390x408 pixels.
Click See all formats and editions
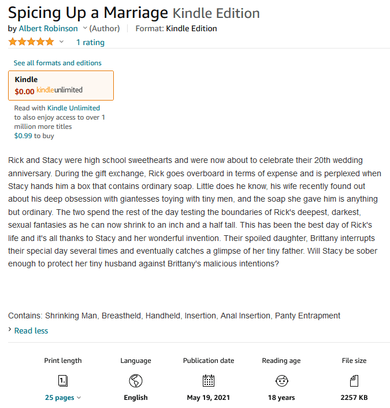57,63
